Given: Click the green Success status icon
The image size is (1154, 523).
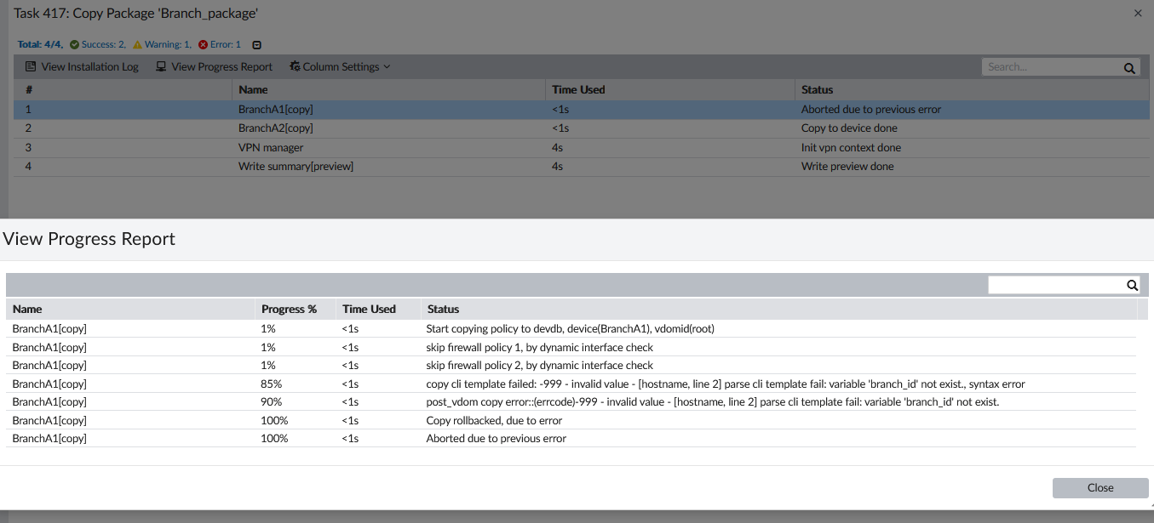Looking at the screenshot, I should coord(74,44).
